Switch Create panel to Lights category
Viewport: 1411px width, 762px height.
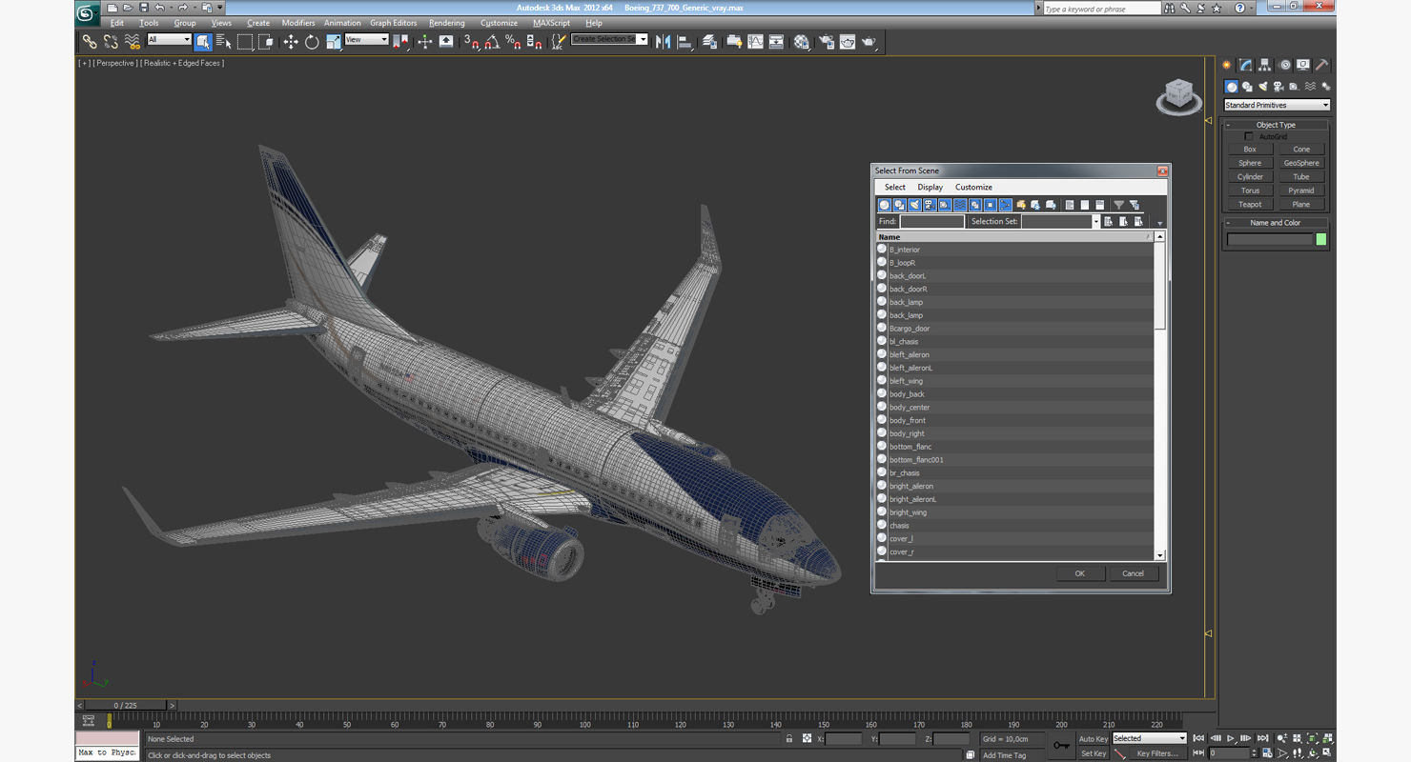[x=1263, y=87]
